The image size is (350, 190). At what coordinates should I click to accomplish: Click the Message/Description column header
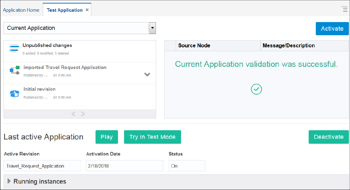(x=304, y=46)
